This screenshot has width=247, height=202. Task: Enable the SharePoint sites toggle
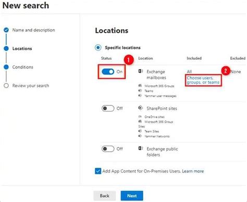(108, 109)
